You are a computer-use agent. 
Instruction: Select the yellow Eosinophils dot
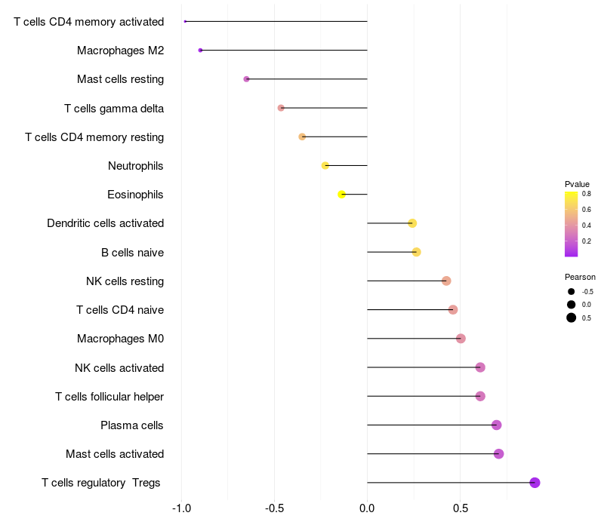(341, 194)
